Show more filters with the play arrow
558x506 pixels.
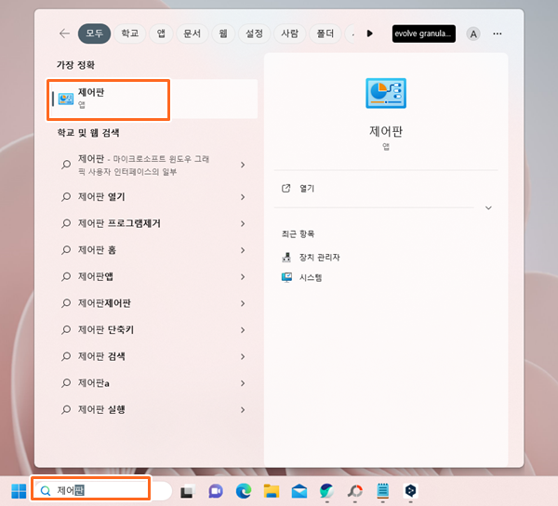click(x=370, y=33)
